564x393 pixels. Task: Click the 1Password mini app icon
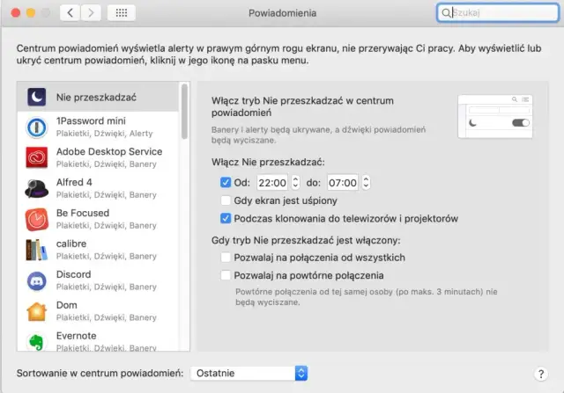pyautogui.click(x=36, y=127)
